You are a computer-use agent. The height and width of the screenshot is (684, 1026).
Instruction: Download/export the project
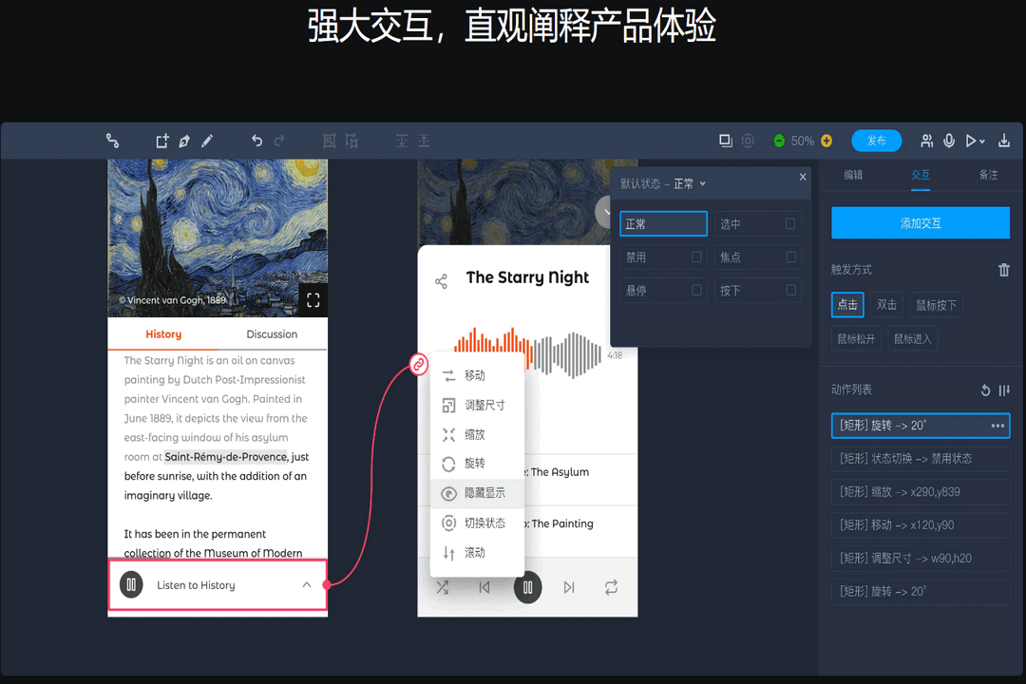click(x=1004, y=141)
